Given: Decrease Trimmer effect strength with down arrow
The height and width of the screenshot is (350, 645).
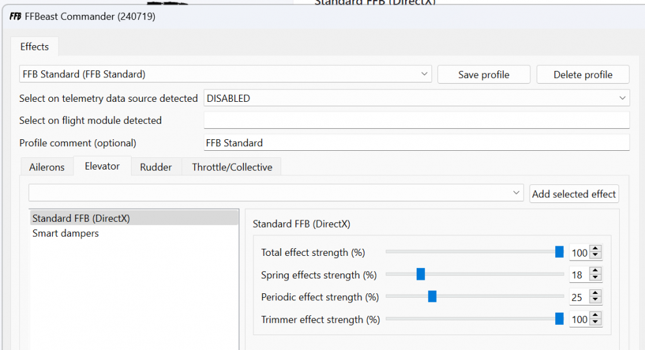Looking at the screenshot, I should click(x=595, y=323).
